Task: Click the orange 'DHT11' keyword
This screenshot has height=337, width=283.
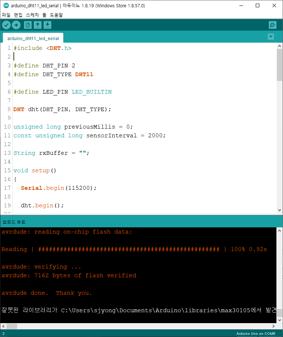Action: click(x=84, y=74)
